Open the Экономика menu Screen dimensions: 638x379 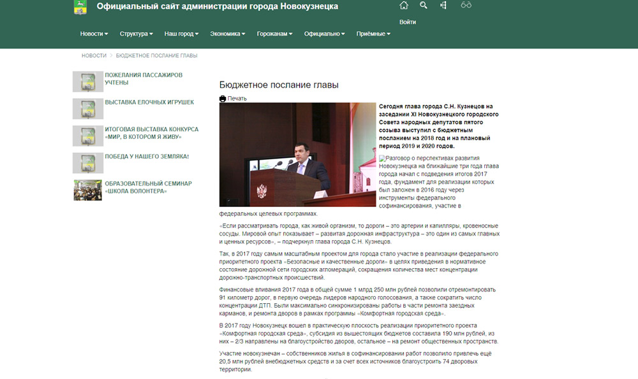(x=228, y=34)
